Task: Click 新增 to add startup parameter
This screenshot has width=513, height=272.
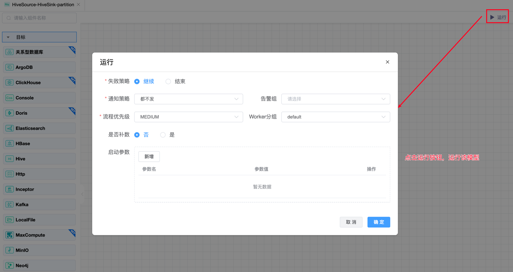Action: 149,157
